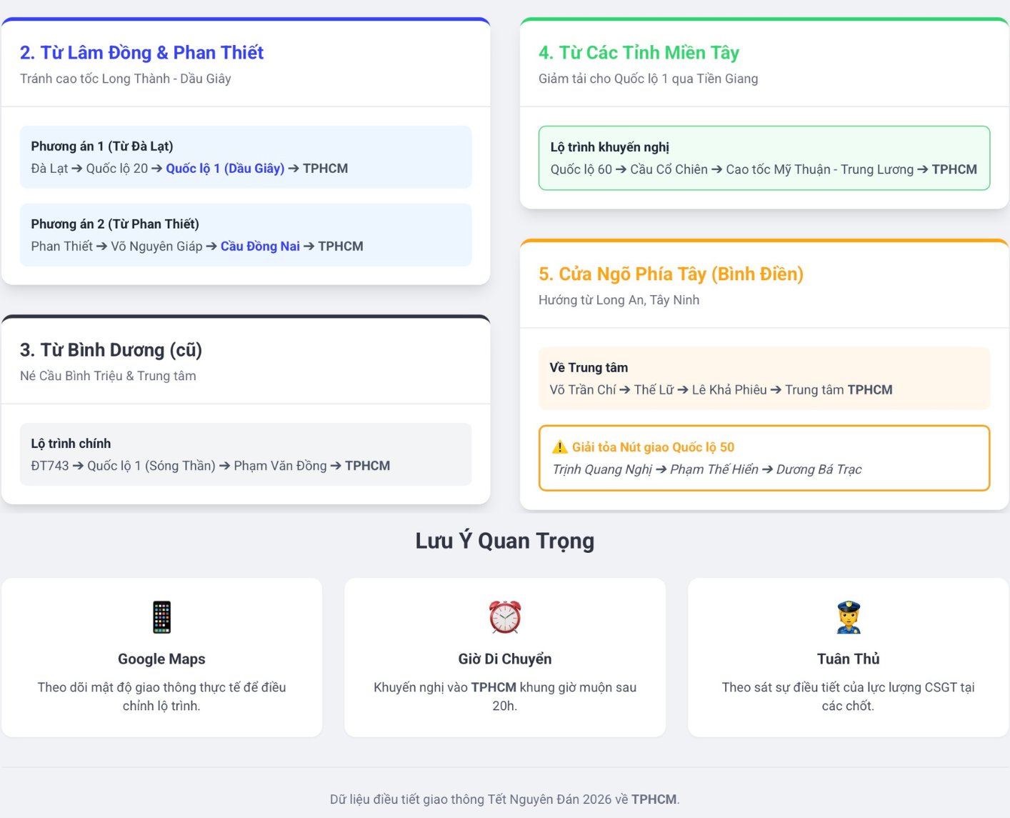Click the Về Trung tâm route label
This screenshot has height=818, width=1010.
pyautogui.click(x=589, y=368)
